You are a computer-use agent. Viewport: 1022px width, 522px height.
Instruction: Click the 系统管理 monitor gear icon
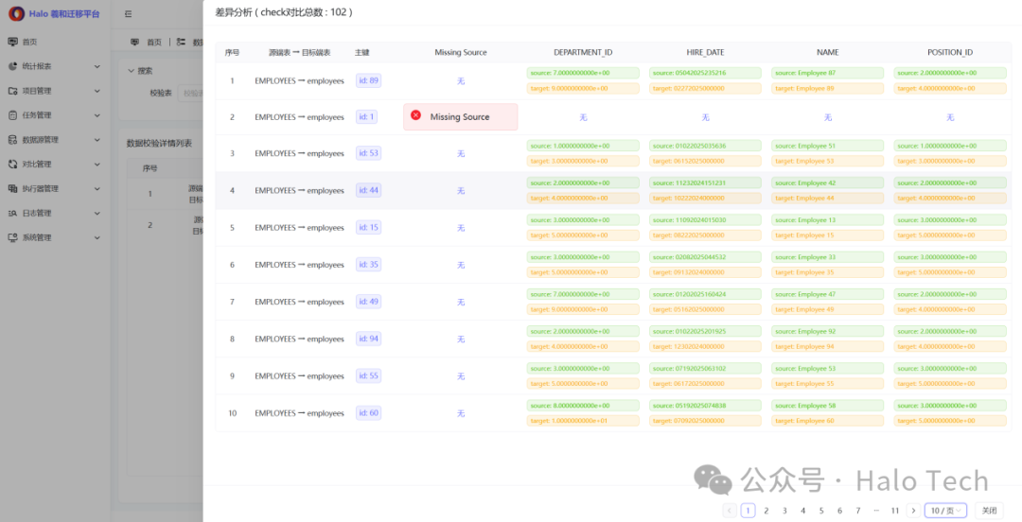[x=13, y=238]
